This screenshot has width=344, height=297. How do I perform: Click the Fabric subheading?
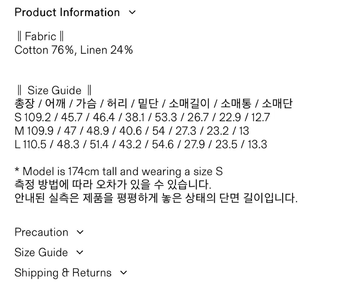(40, 37)
